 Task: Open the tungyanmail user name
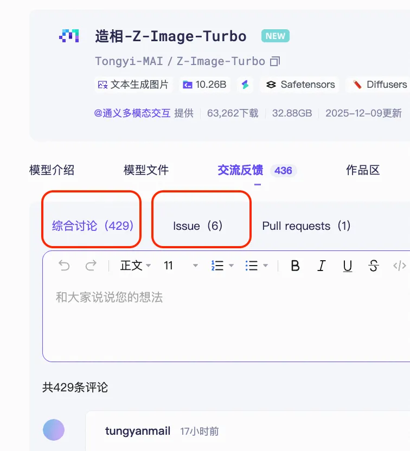138,431
